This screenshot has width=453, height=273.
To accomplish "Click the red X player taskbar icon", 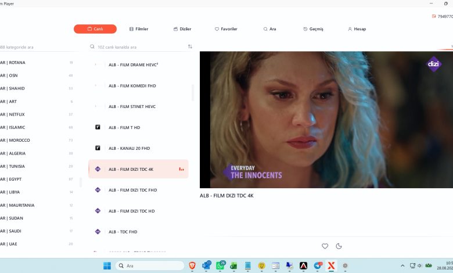I will 332,266.
